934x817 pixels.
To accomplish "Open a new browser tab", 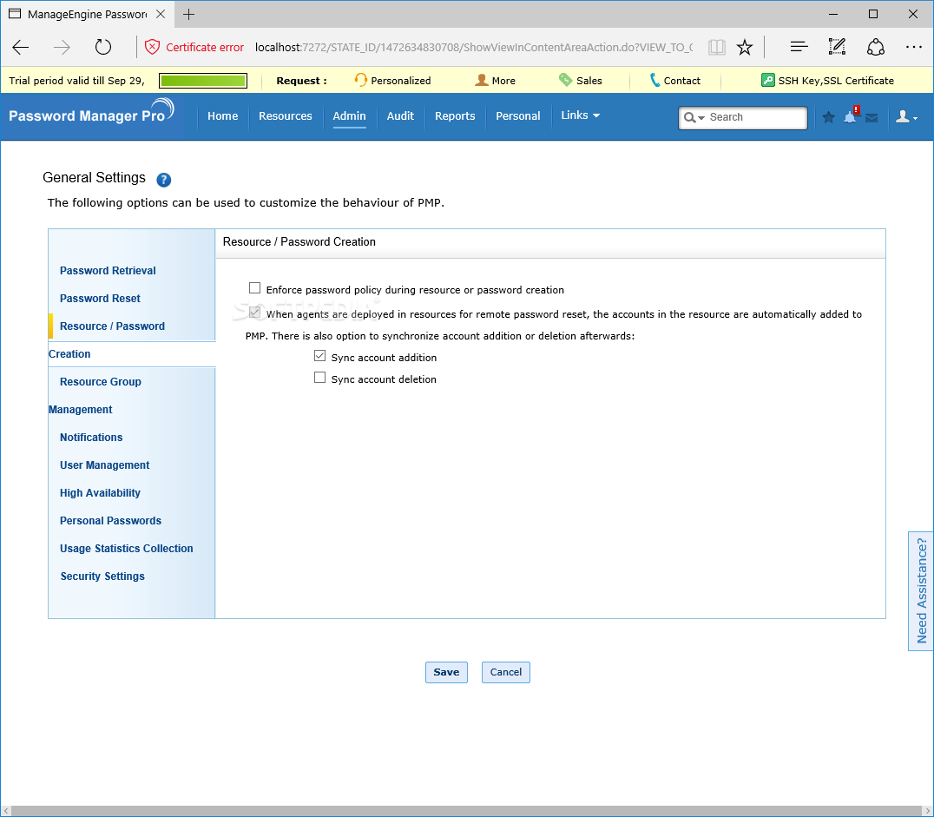I will pos(189,14).
